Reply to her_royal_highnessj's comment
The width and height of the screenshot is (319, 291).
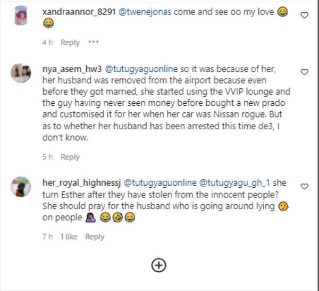(95, 237)
